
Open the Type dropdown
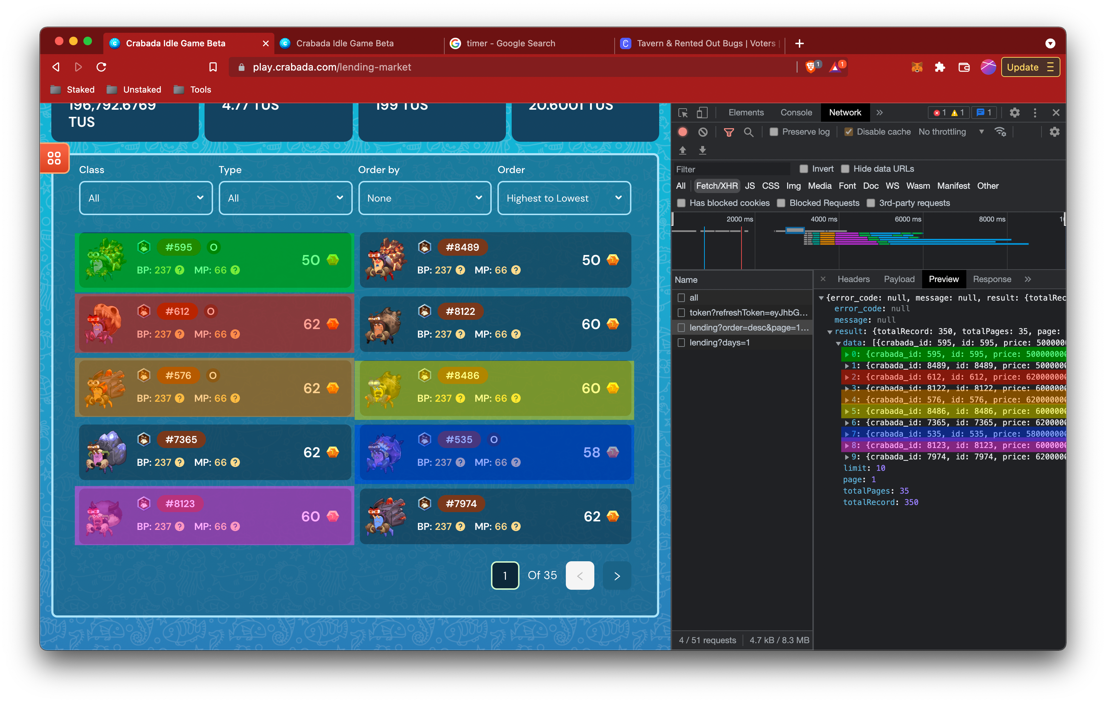coord(285,198)
